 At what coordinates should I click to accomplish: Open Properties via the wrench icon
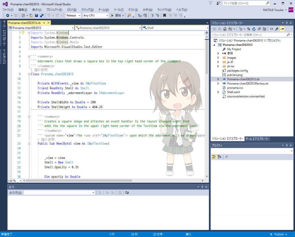[x=277, y=29]
